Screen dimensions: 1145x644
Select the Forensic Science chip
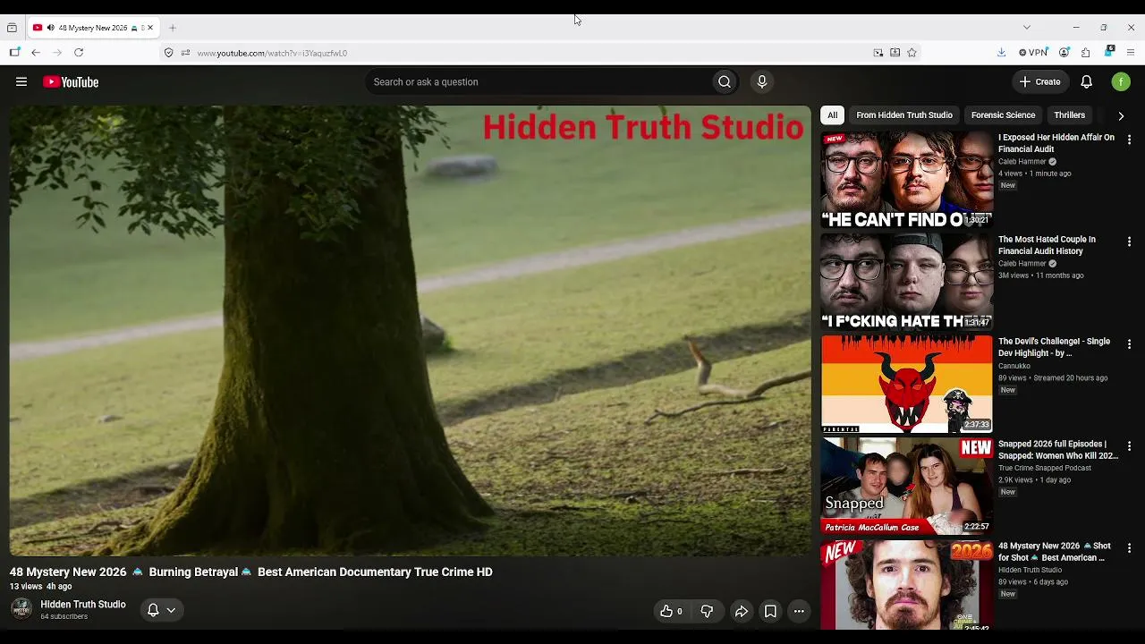tap(1003, 115)
